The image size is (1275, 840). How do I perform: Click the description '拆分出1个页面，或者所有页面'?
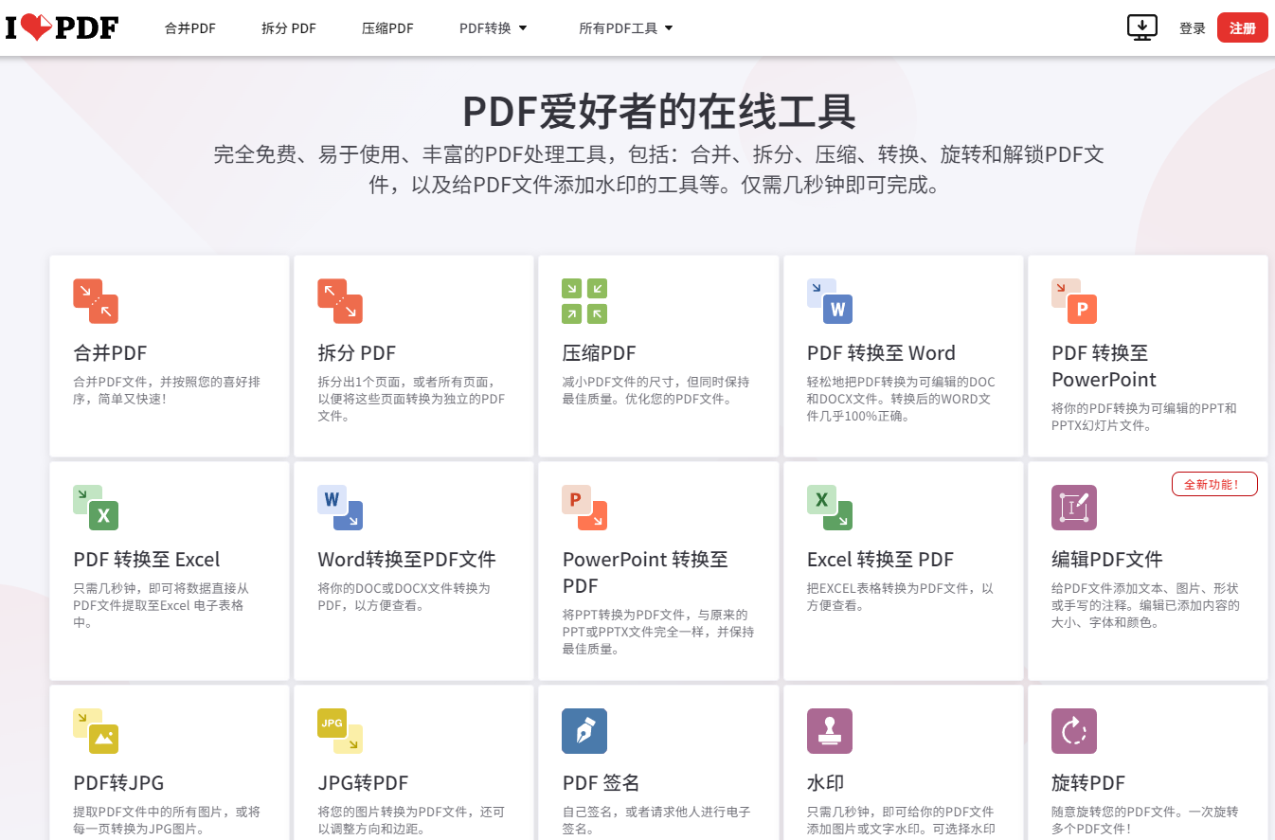pos(411,399)
